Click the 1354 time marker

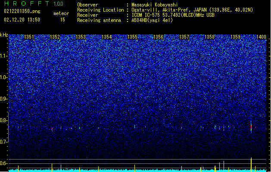tap(107, 37)
